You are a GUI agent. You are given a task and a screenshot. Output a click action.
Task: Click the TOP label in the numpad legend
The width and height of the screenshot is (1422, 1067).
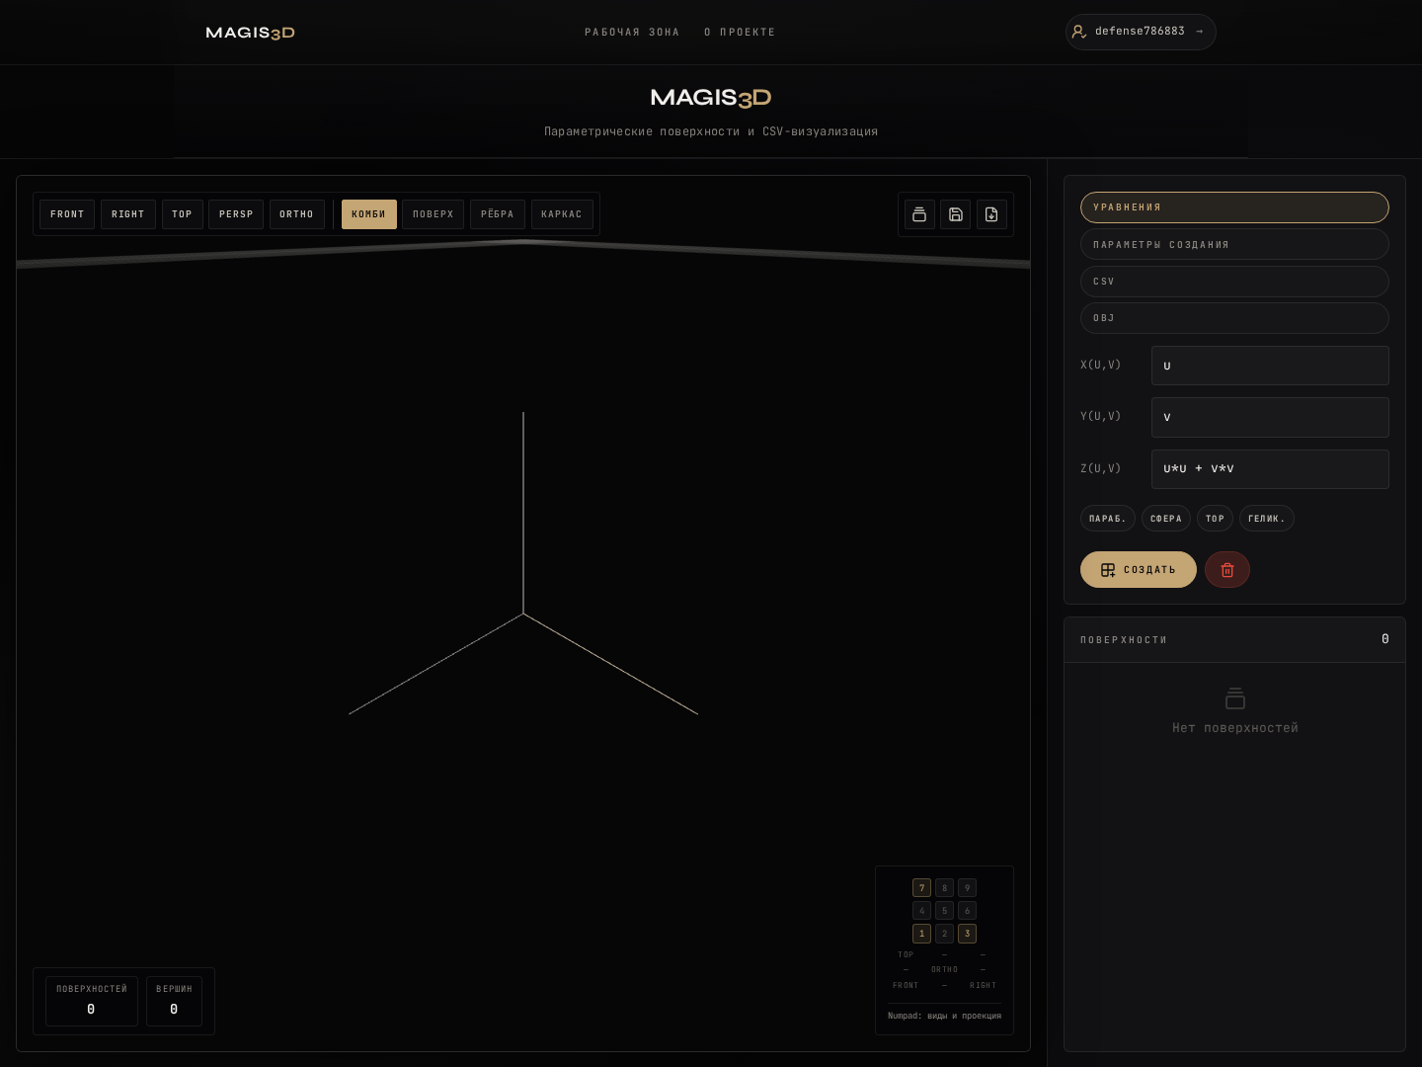(x=906, y=954)
